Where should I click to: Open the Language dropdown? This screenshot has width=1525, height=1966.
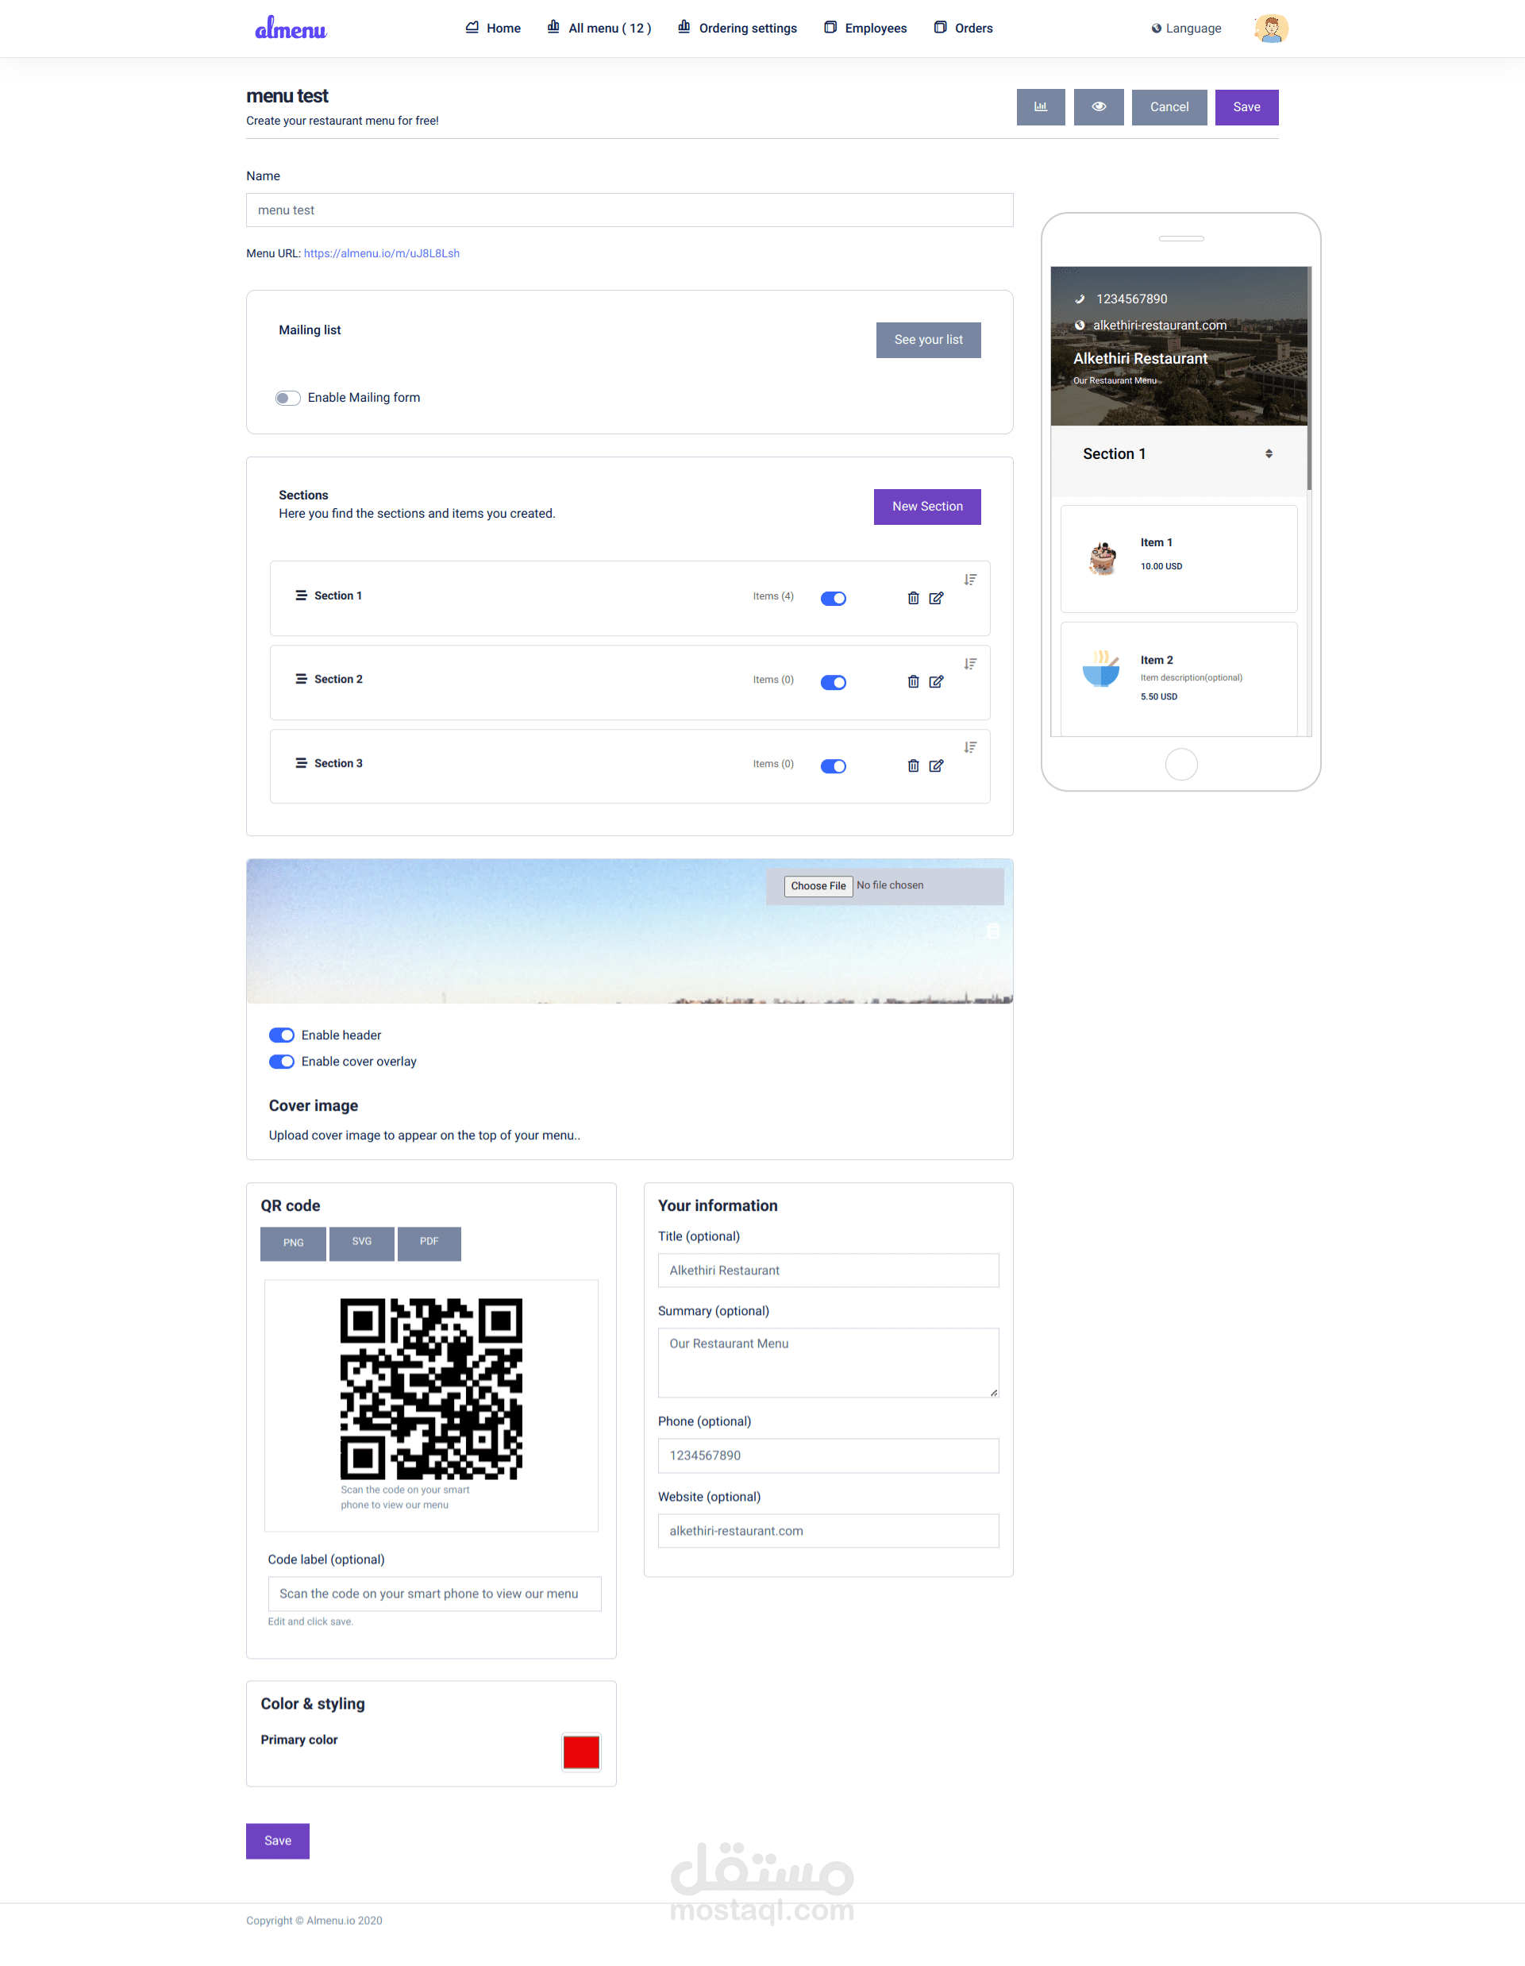click(1187, 29)
